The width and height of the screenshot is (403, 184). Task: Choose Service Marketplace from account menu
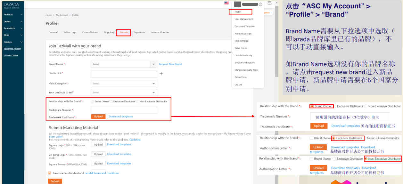(245, 63)
